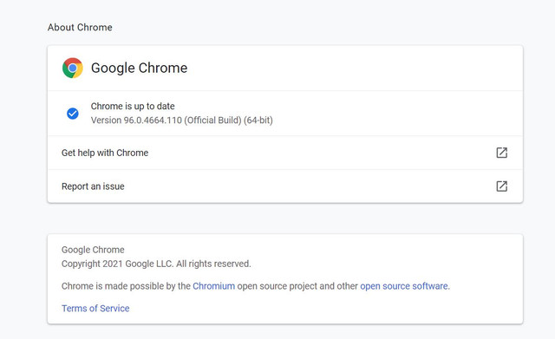Open Terms of Service link
Image resolution: width=555 pixels, height=339 pixels.
click(95, 308)
